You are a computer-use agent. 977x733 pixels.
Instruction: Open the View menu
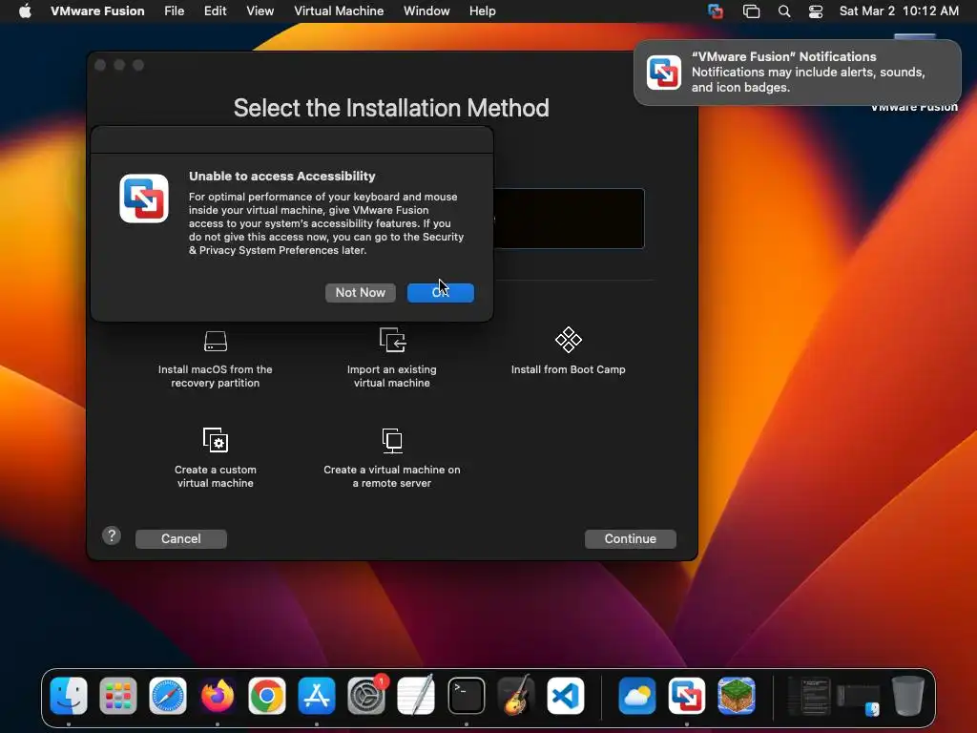[260, 11]
